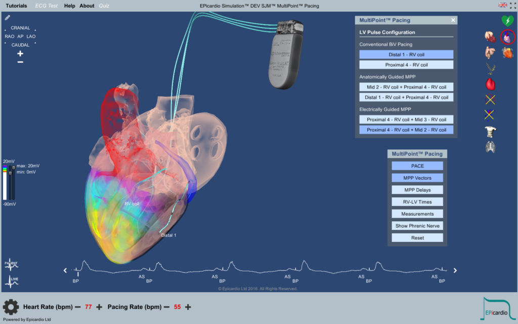Show the rib cage skeleton icon
Viewport: 518px width, 324px height.
pos(490,147)
